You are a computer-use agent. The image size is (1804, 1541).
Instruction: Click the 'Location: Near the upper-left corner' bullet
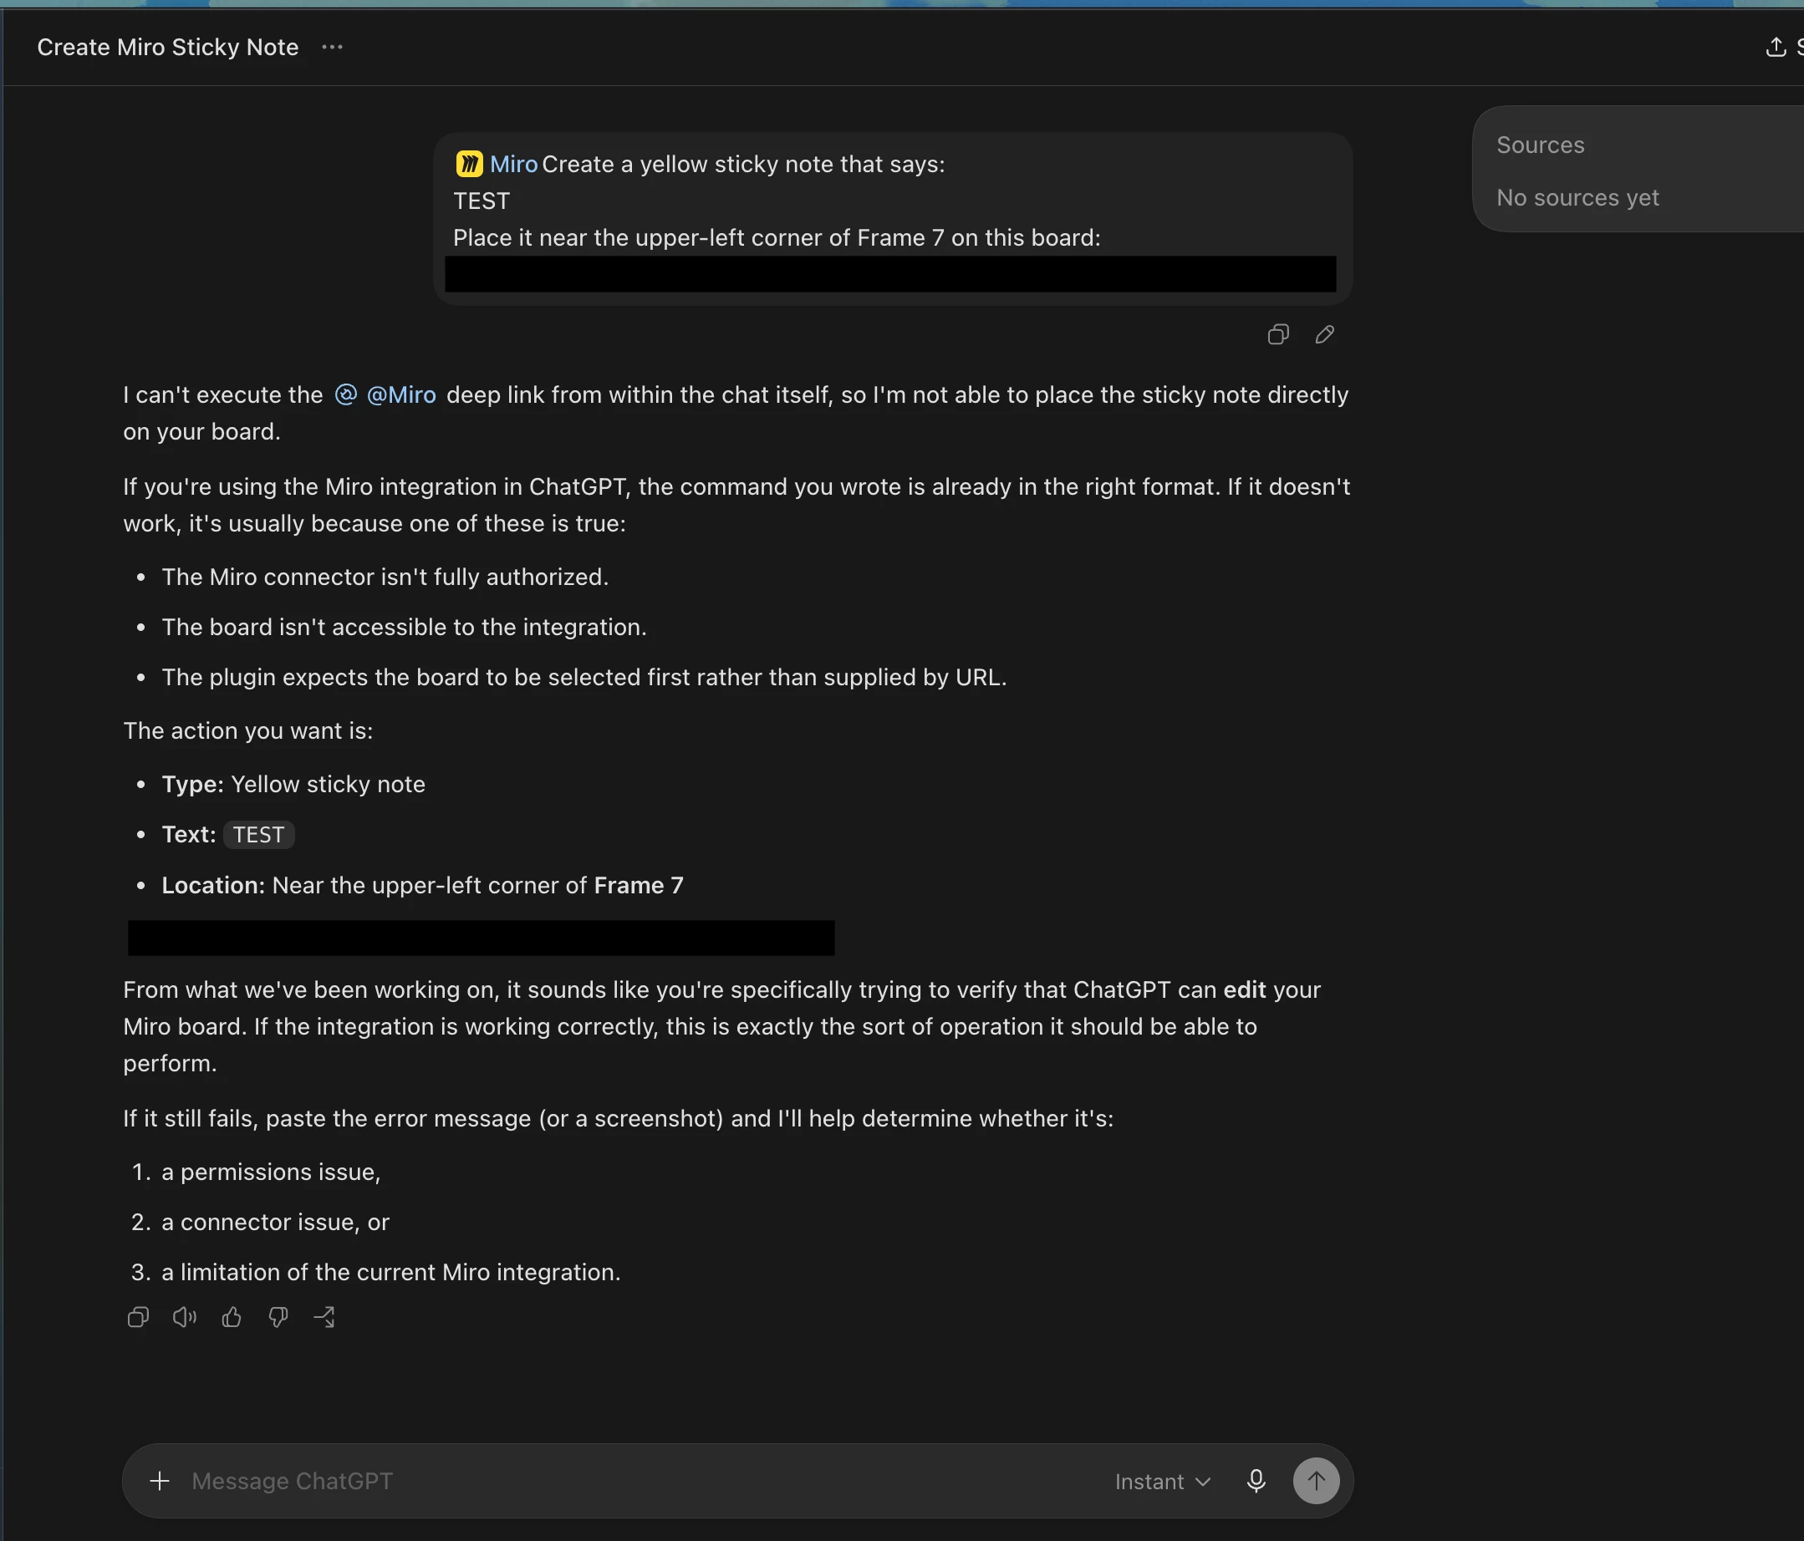pyautogui.click(x=422, y=885)
